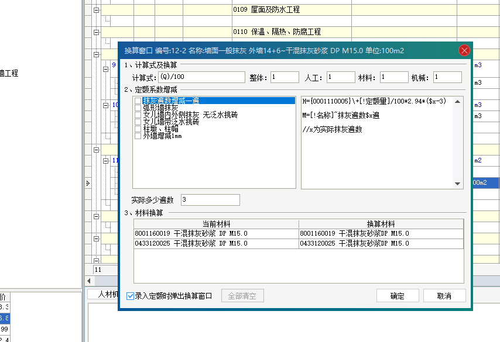This screenshot has width=500, height=342.
Task: Click the //x为实际抹灰遍数 comment line
Action: coord(333,129)
